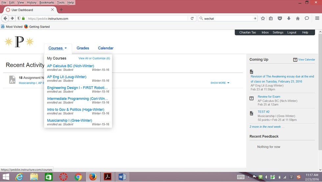Open the View menu
Viewport: 322px width, 182px height.
(x=20, y=2)
